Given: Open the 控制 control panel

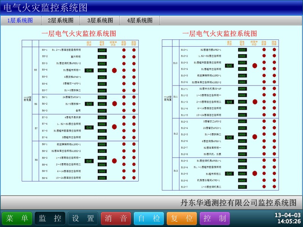Looking at the screenshot, I should 215,218.
